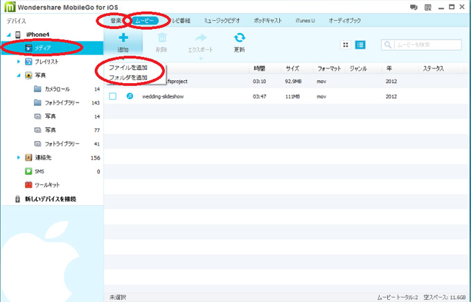Click the Add (追加) plus icon

[123, 38]
